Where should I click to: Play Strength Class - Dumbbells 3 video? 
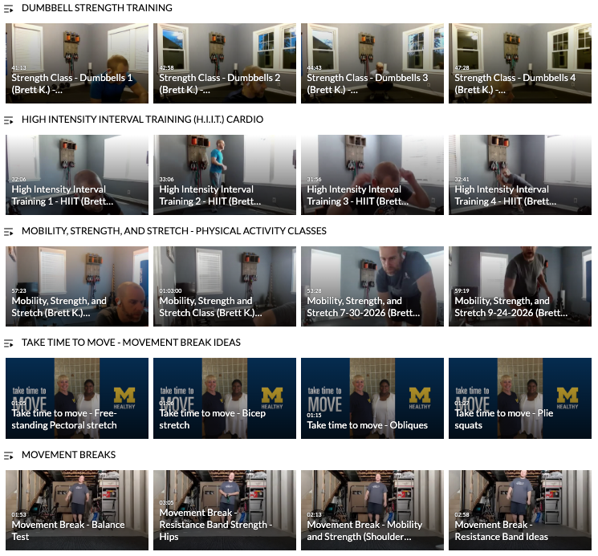pyautogui.click(x=372, y=63)
